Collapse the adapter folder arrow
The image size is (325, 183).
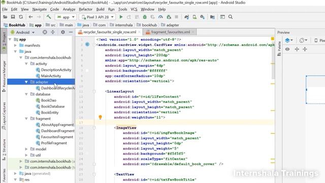tap(26, 82)
